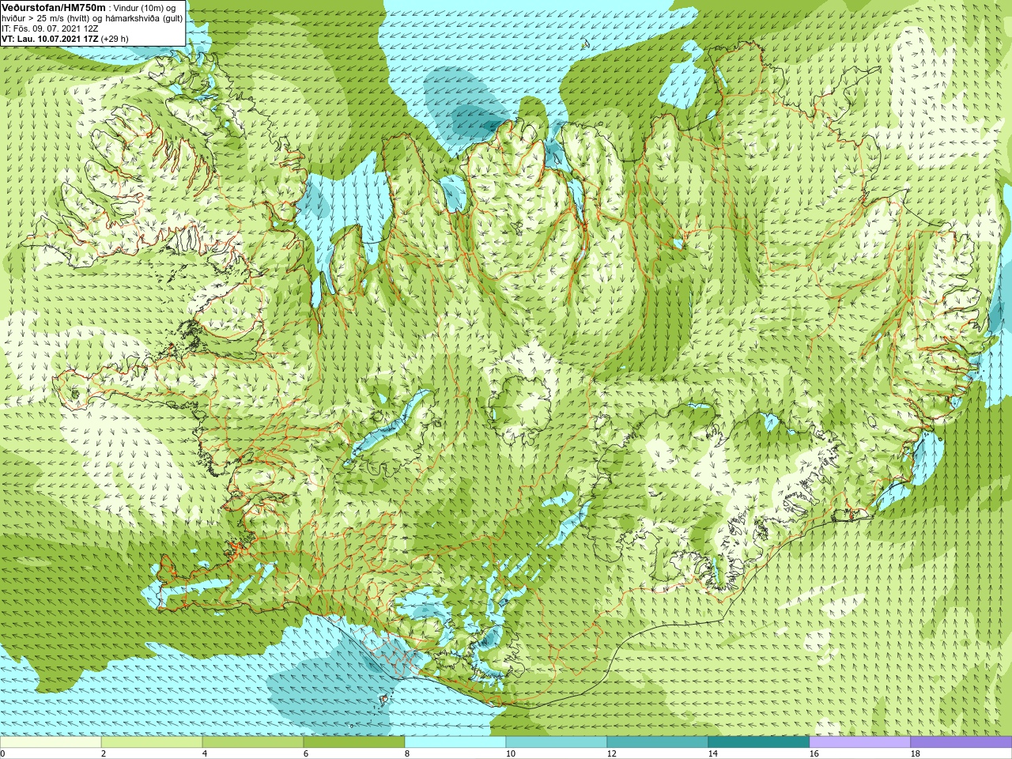Click the '(+29 h)' forecast offset text
The width and height of the screenshot is (1012, 759).
[x=115, y=39]
